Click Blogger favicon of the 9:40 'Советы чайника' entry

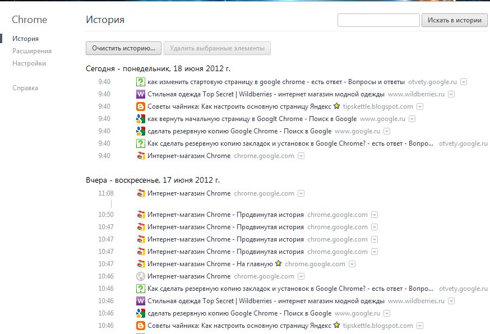click(141, 106)
